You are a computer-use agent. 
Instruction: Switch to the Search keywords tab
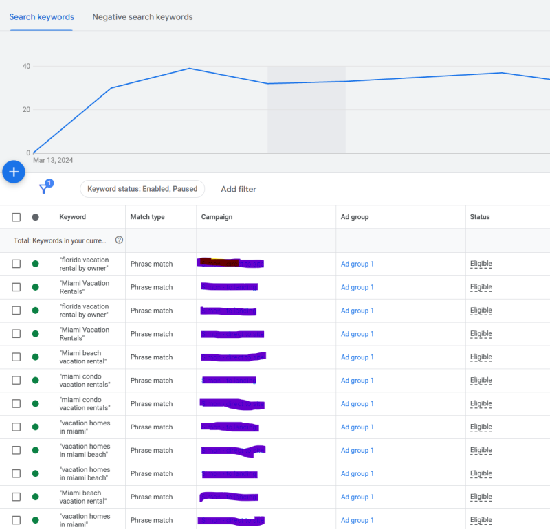point(41,16)
